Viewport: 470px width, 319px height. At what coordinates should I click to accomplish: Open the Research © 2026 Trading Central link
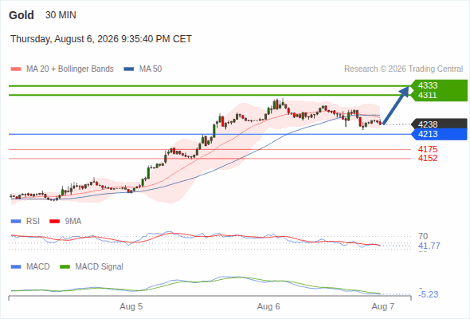(x=403, y=69)
